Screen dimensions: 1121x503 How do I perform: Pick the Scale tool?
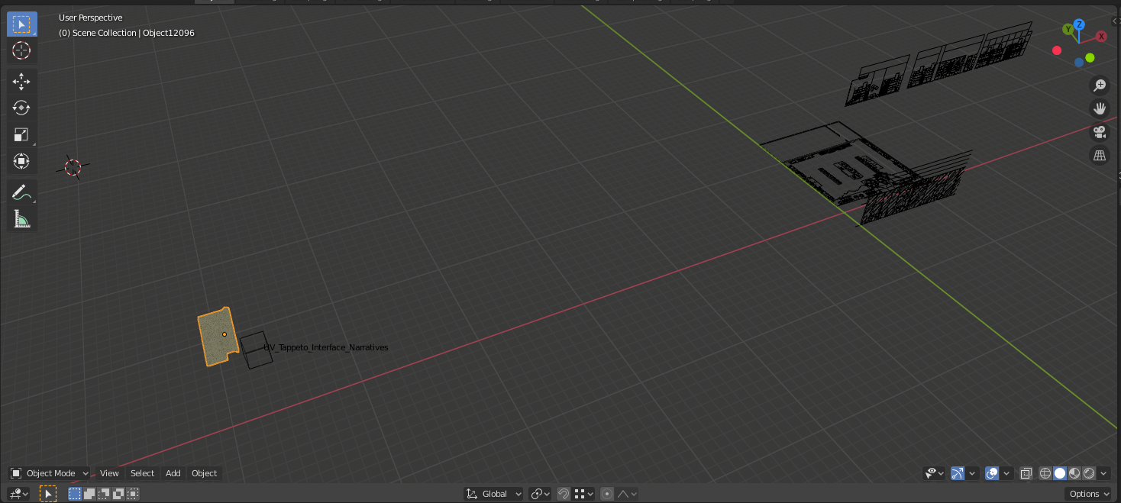(21, 135)
